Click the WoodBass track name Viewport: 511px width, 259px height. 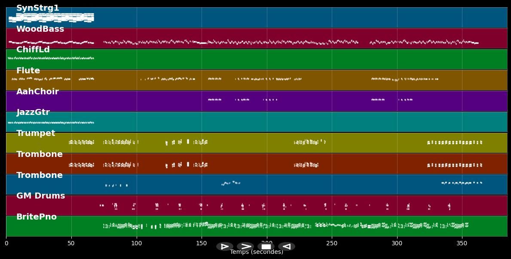coord(40,29)
